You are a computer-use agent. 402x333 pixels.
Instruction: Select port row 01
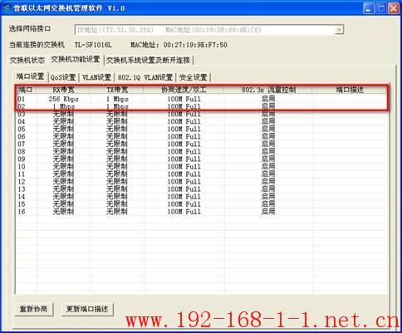pos(202,99)
